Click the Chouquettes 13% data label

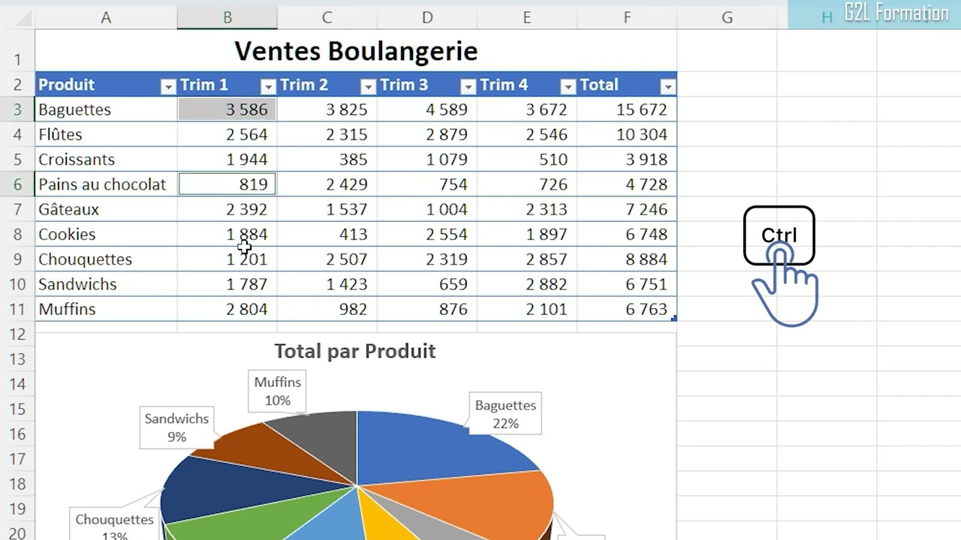point(114,525)
